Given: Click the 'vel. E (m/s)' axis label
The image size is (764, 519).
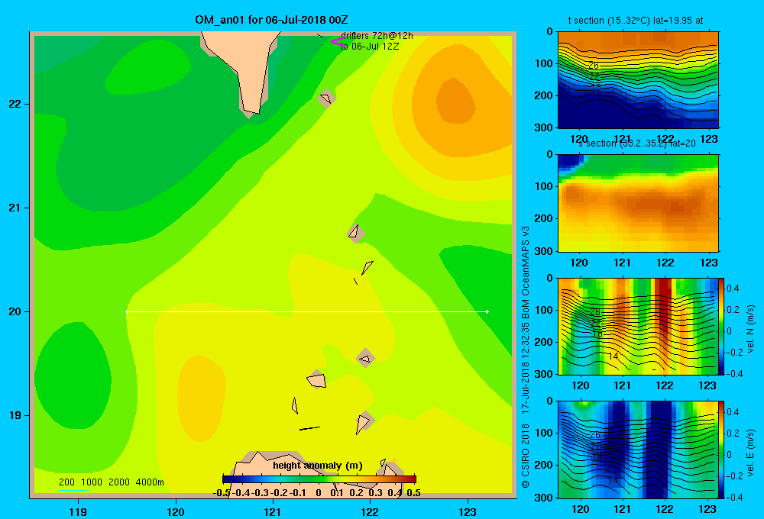Looking at the screenshot, I should (x=750, y=453).
